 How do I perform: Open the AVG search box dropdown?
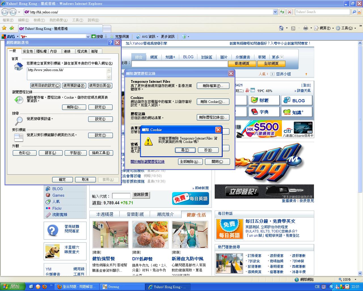[x=88, y=37]
